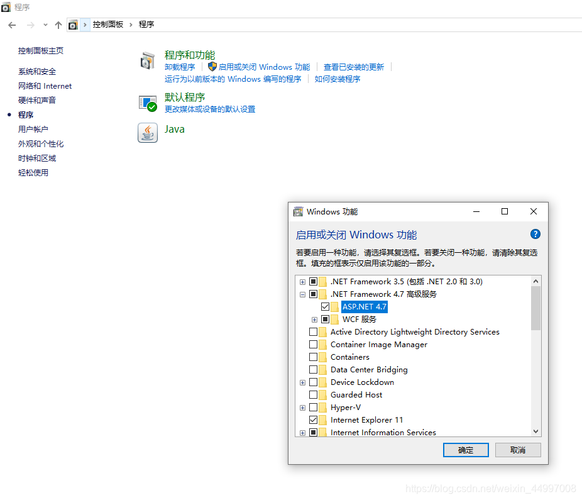Open 时钟和区域 category
582x500 pixels.
point(37,158)
